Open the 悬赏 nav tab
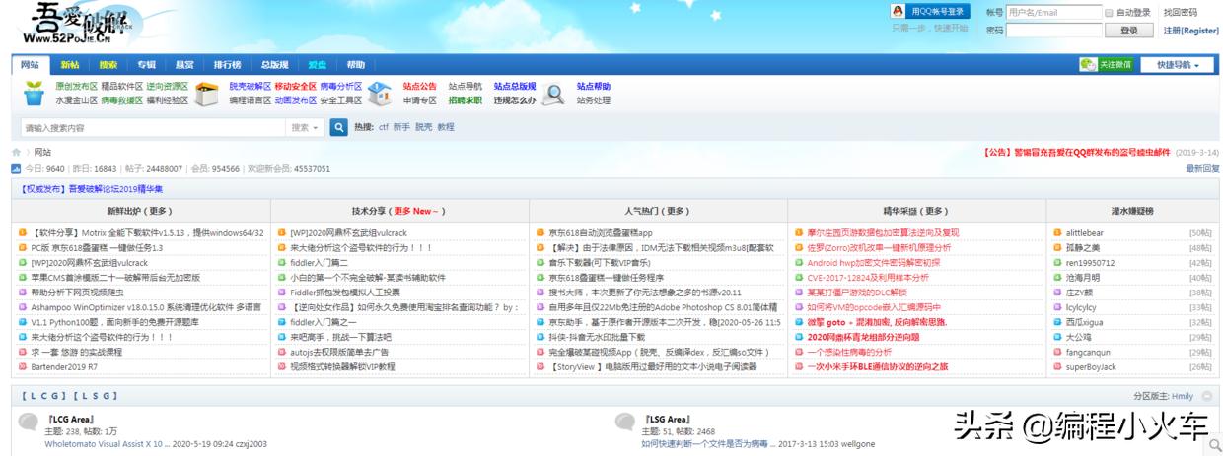This screenshot has height=456, width=1223. tap(184, 65)
